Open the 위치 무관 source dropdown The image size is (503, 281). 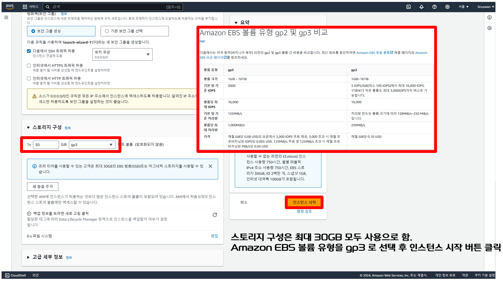pyautogui.click(x=122, y=54)
